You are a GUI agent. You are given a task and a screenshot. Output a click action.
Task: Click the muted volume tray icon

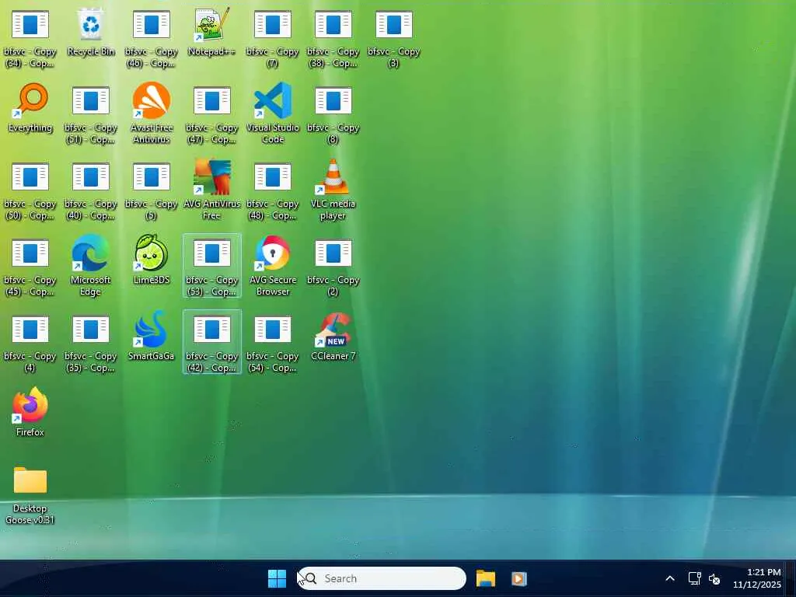click(715, 578)
